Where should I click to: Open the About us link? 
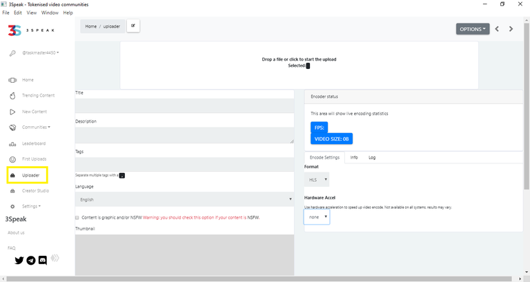[16, 232]
